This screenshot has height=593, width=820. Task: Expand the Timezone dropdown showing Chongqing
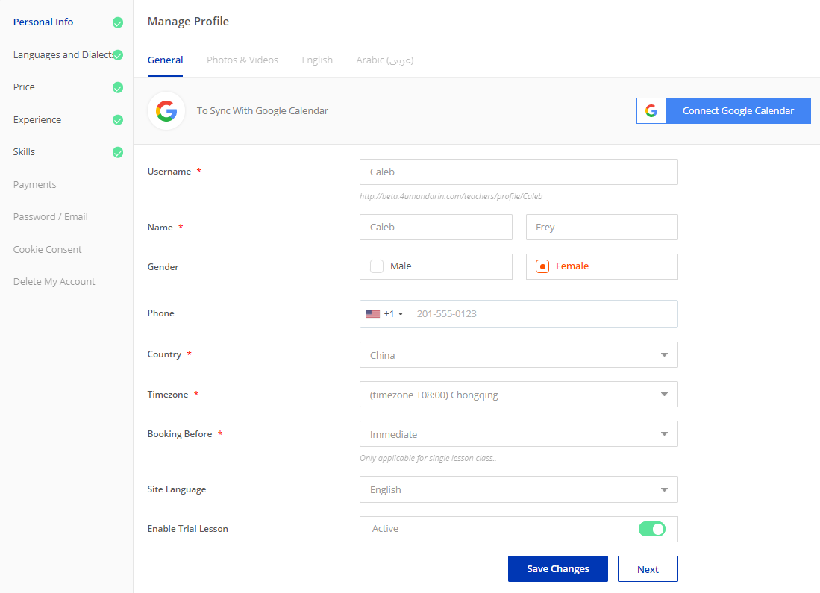519,395
